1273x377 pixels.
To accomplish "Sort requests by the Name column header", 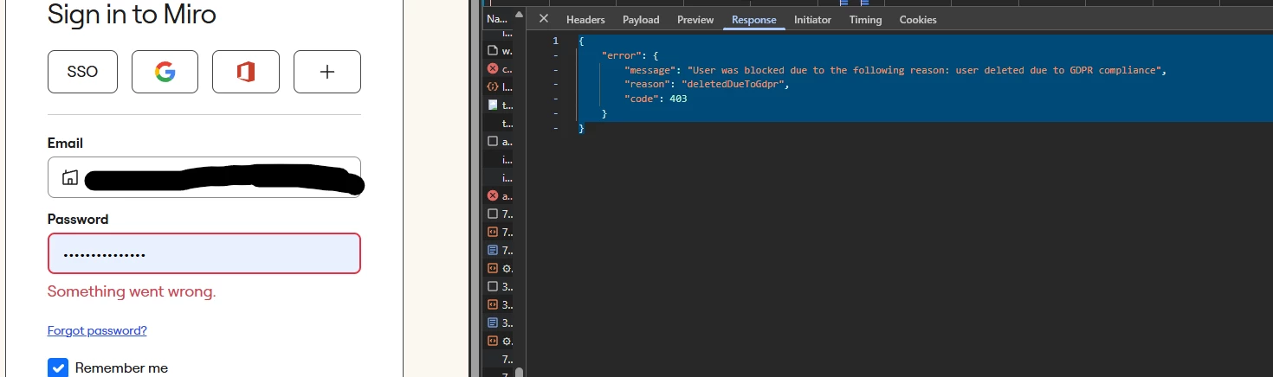I will point(497,18).
